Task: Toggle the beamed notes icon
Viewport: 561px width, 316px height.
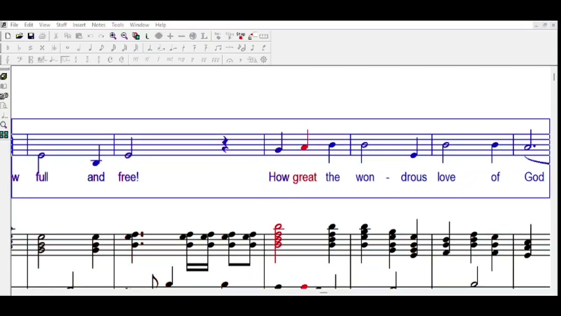Action: click(218, 48)
